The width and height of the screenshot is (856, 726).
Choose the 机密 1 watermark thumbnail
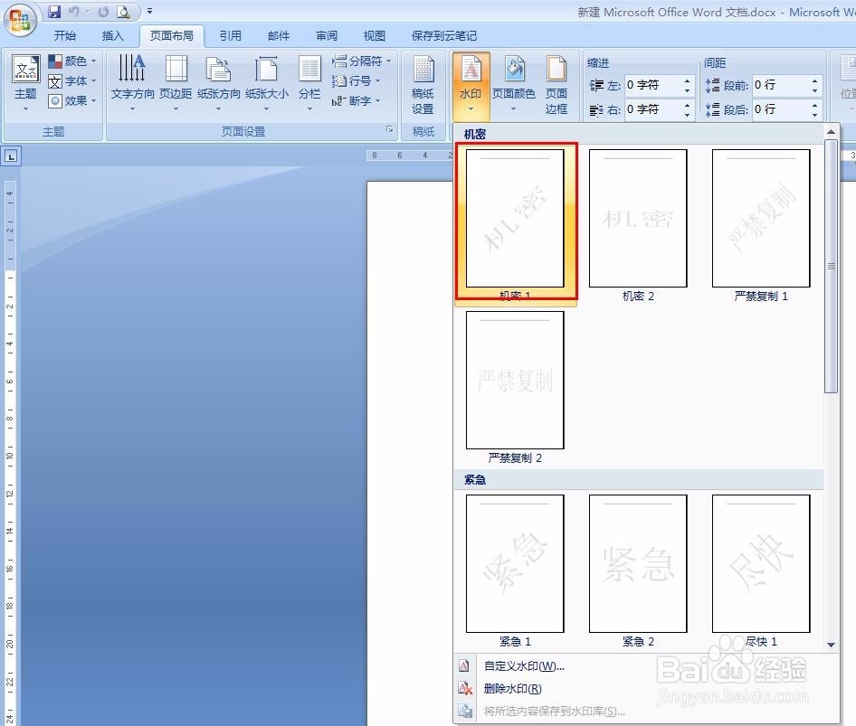coord(516,219)
